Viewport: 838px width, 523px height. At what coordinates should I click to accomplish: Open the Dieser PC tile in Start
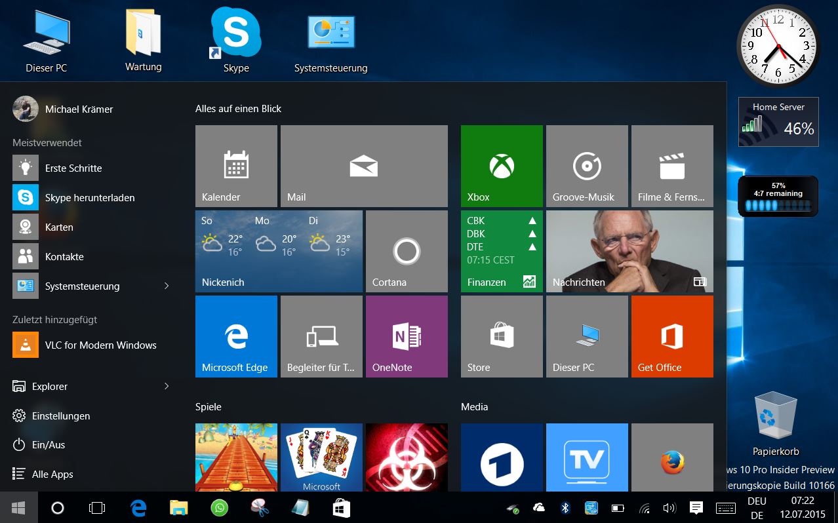coord(587,336)
